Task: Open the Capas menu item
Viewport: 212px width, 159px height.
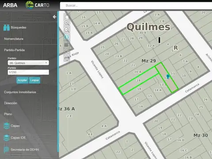Action: tap(15, 126)
